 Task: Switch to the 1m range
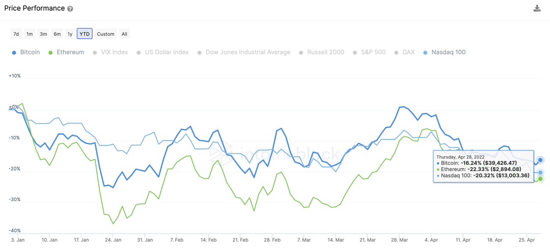[29, 34]
